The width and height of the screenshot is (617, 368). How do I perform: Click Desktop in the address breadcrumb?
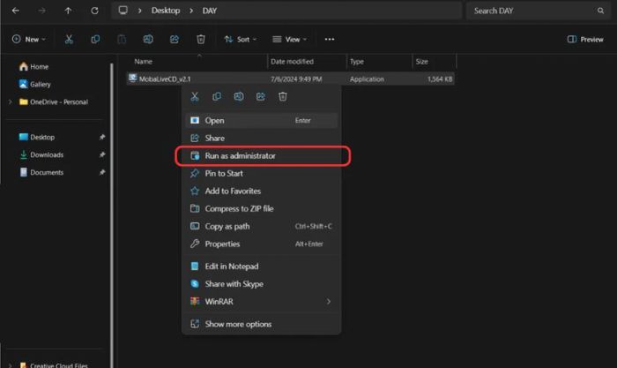pyautogui.click(x=166, y=11)
